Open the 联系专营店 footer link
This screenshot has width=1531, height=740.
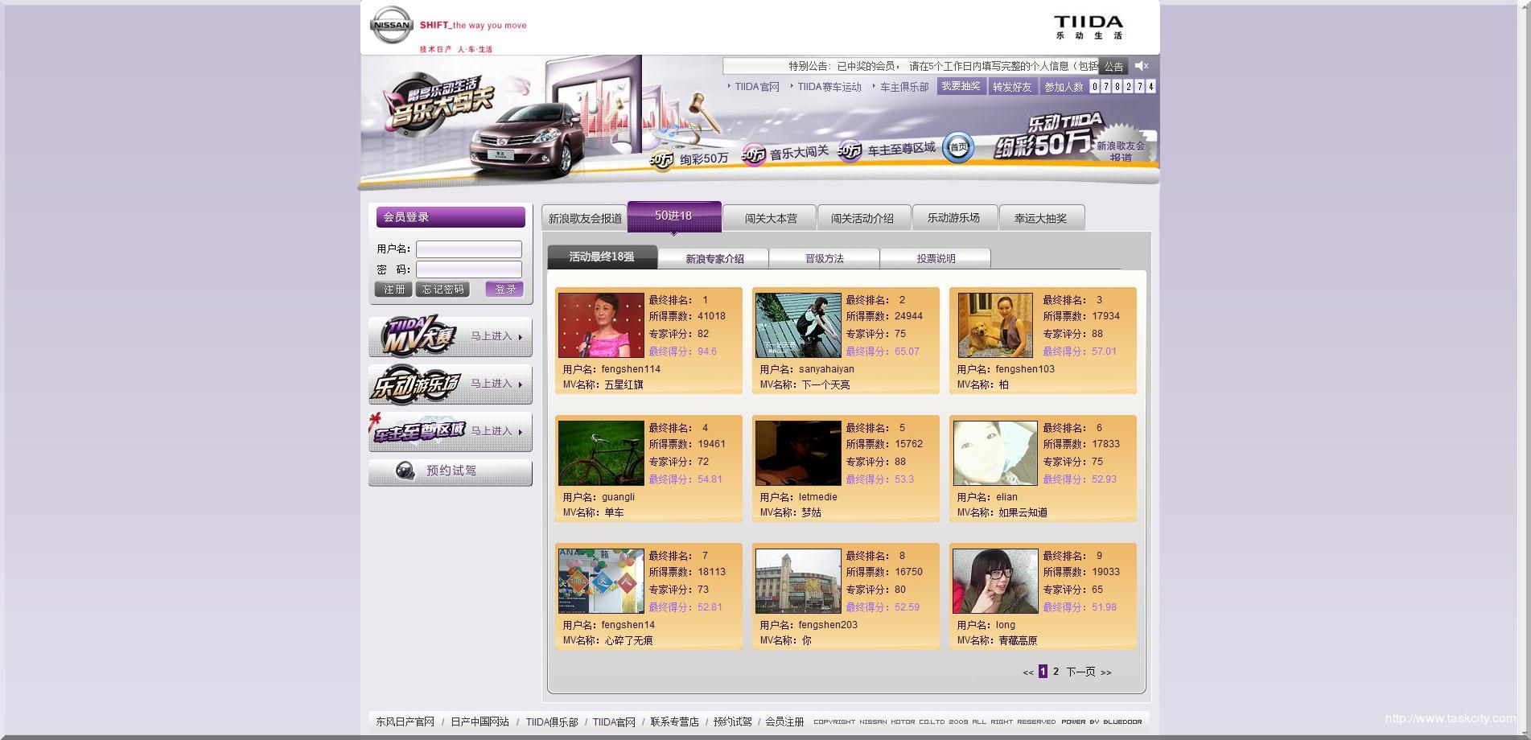coord(674,722)
